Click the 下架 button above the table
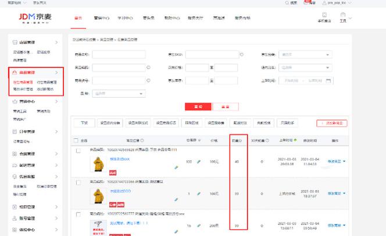The height and width of the screenshot is (236, 386). point(84,123)
